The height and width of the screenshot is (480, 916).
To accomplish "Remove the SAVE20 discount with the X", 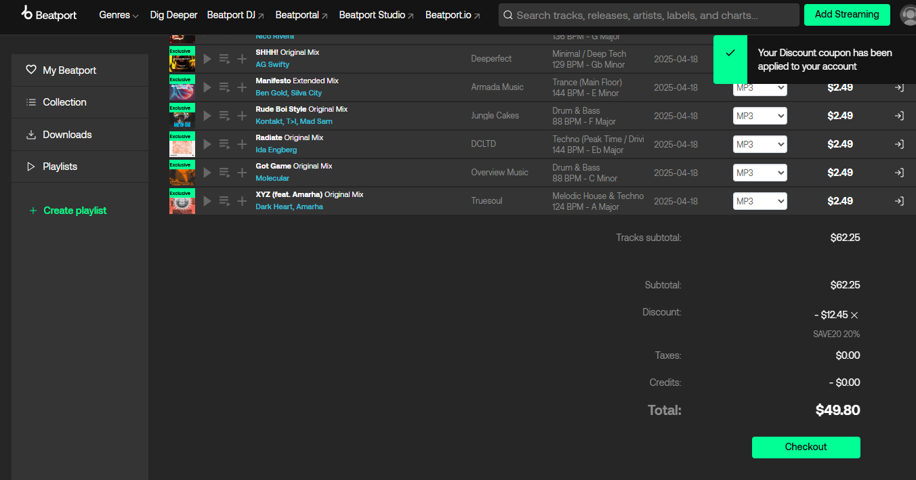I will tap(855, 315).
